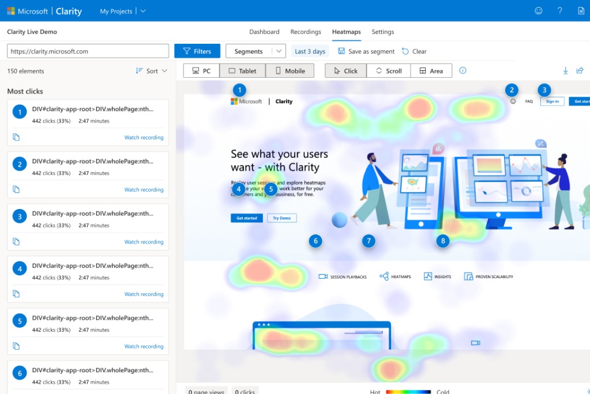Watch recording for element 4

144,294
